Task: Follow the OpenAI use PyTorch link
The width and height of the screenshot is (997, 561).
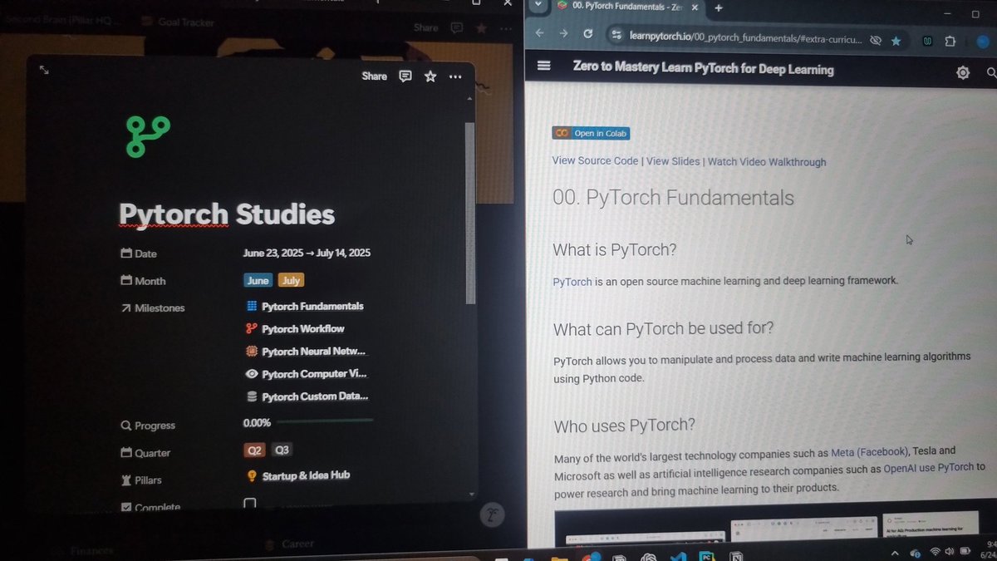Action: pyautogui.click(x=930, y=467)
